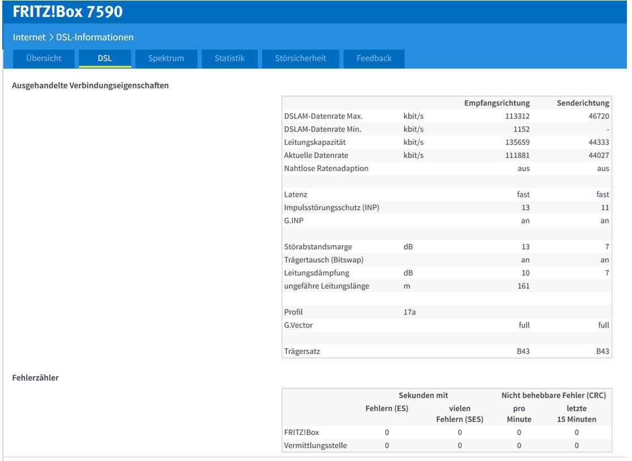Click the Empfangsrichtung B43 value
Screen dimensions: 632x461
[x=523, y=351]
